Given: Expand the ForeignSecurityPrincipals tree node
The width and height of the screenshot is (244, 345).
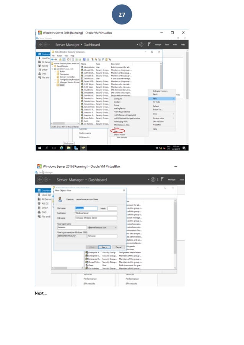Looking at the screenshot, I should [55, 79].
